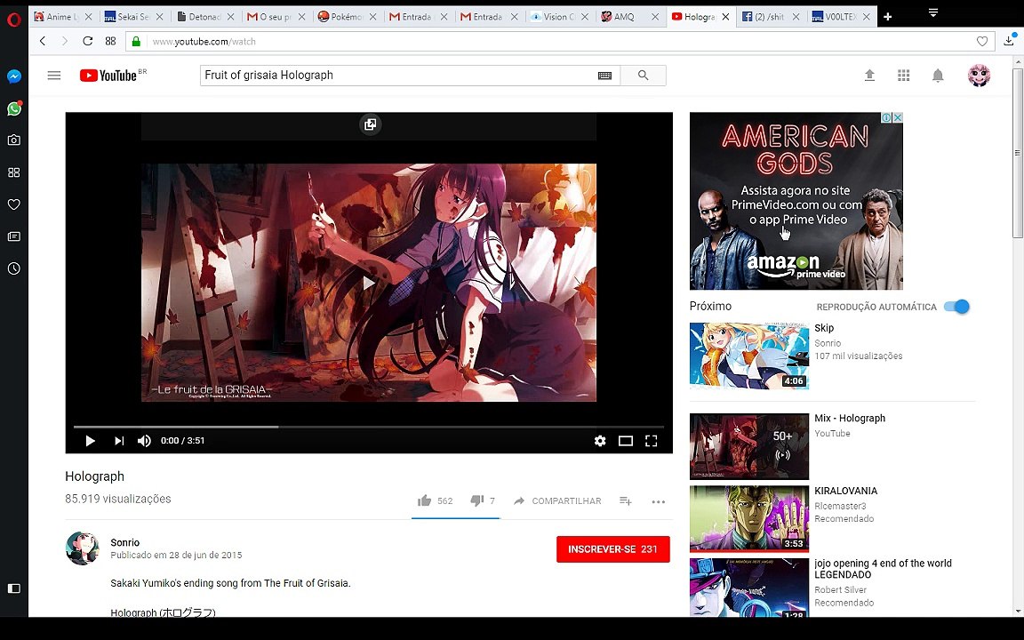1024x640 pixels.
Task: Click the video progress bar
Action: click(369, 427)
